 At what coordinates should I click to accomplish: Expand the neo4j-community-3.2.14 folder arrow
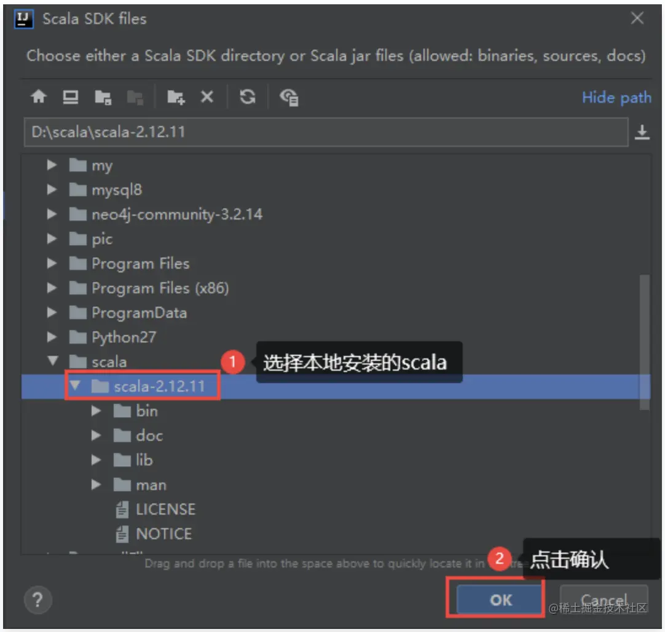(x=52, y=214)
